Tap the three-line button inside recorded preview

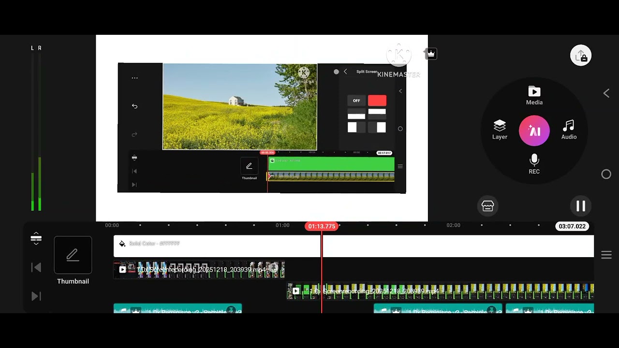(400, 166)
